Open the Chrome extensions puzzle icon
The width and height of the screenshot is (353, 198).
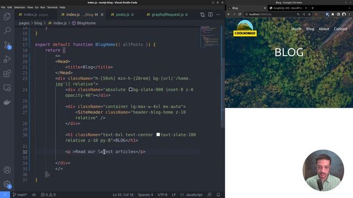point(333,14)
